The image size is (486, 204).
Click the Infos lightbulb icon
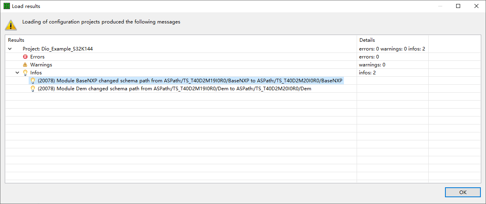coord(25,73)
